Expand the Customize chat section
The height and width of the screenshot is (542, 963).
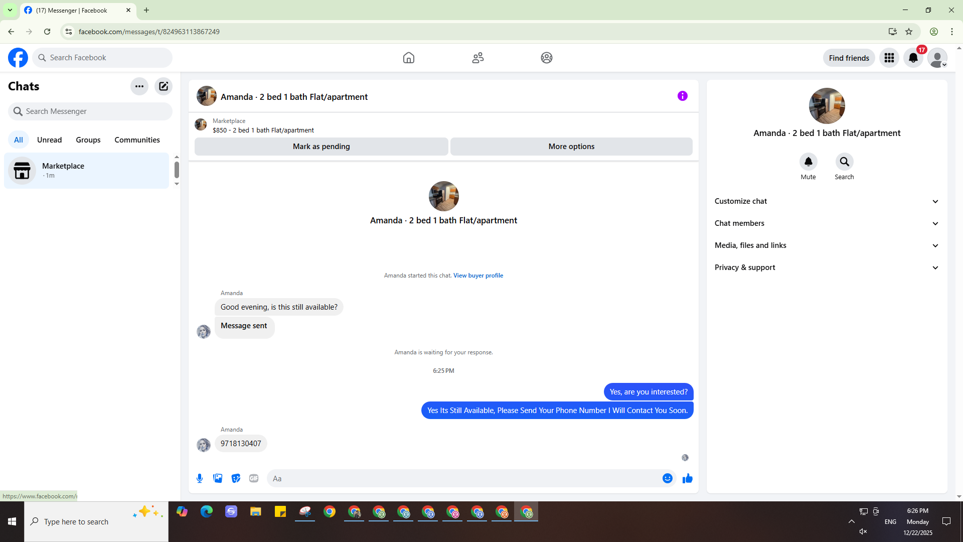[x=827, y=201]
